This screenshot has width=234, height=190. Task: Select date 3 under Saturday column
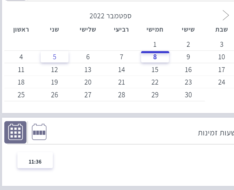222,44
